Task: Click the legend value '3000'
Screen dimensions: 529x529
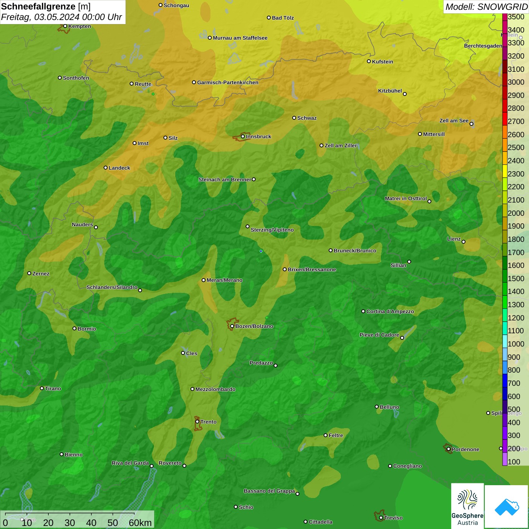Action: 516,82
